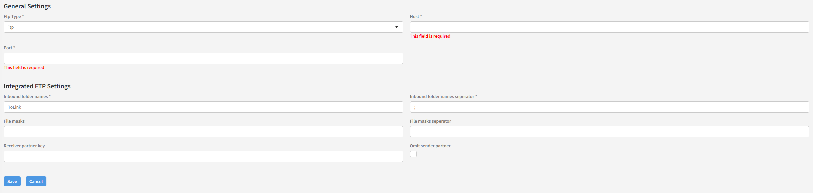Focus the Host input field
Screen dimensions: 813x193
click(x=609, y=27)
